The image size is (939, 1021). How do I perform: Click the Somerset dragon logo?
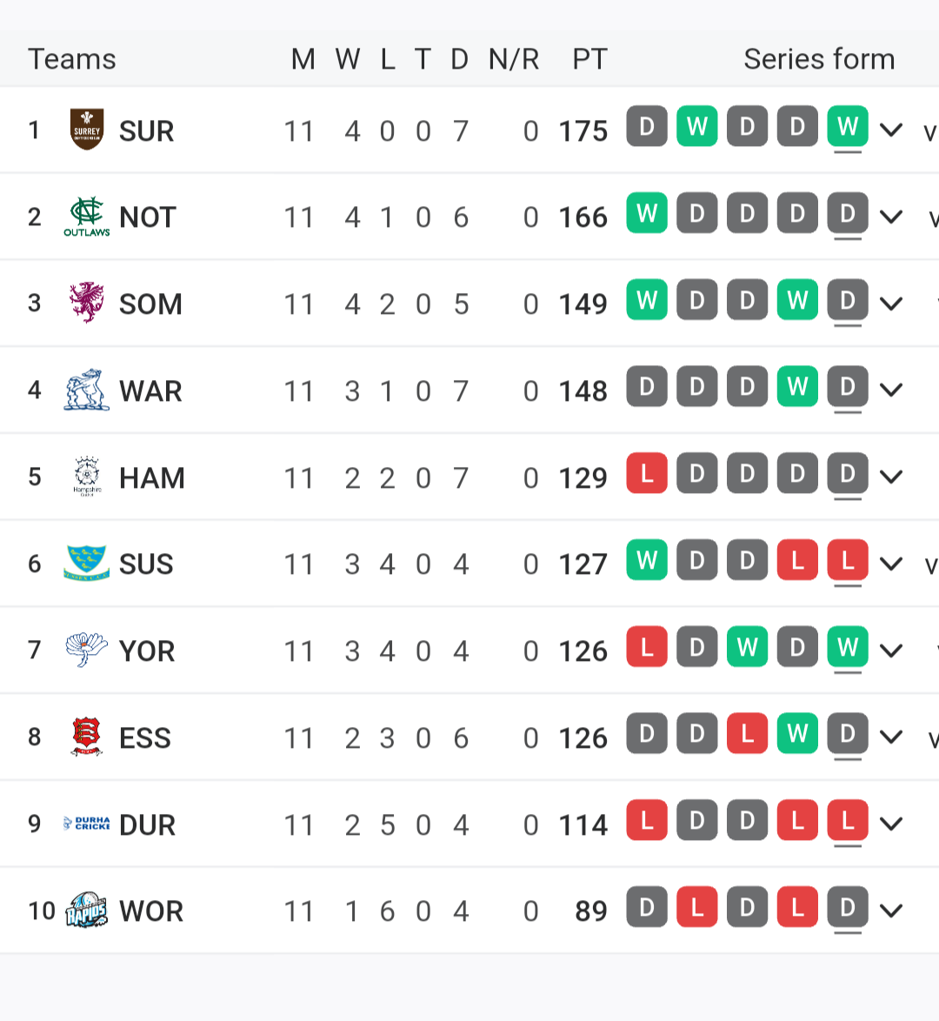tap(87, 302)
